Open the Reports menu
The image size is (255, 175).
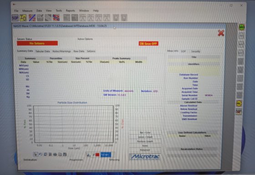(71, 11)
